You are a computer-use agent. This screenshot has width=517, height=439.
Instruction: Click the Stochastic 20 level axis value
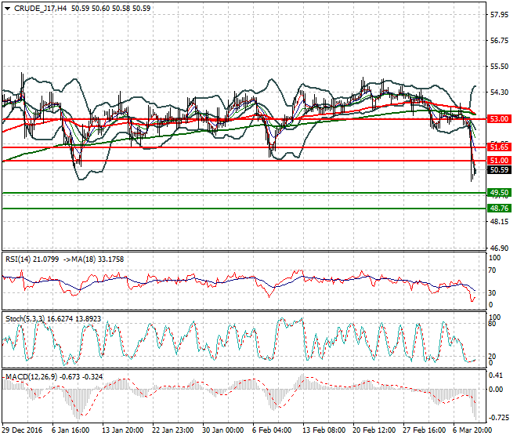pos(492,357)
